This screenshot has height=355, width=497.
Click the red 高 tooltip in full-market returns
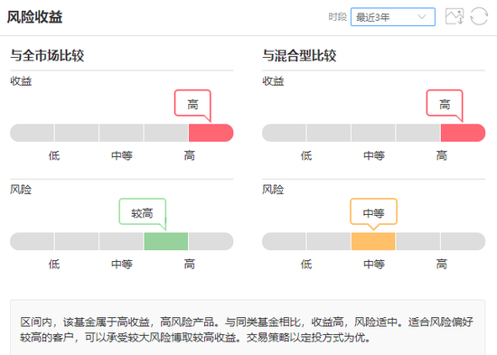click(x=192, y=103)
